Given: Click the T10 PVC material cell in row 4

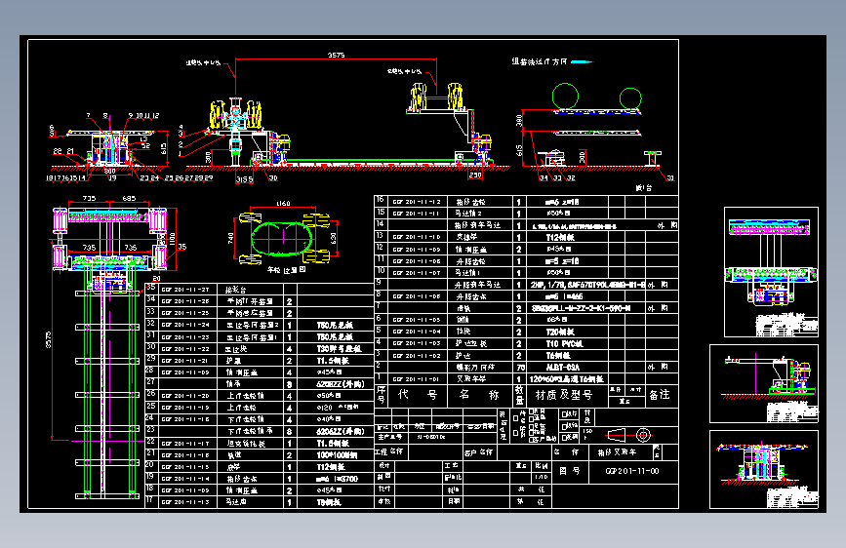Looking at the screenshot, I should [x=564, y=343].
